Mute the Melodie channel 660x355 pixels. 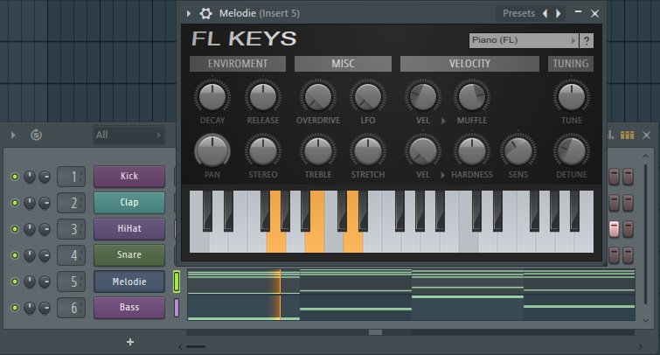(x=15, y=282)
